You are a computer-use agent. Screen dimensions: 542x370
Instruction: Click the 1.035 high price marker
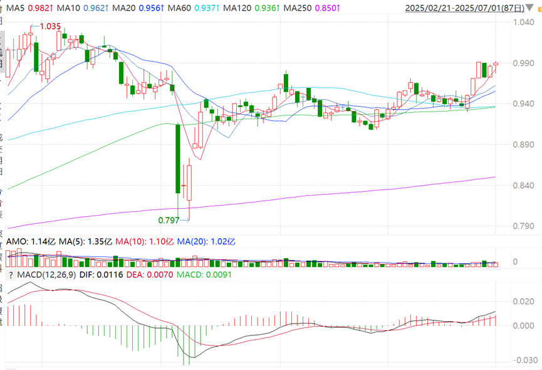pos(50,26)
